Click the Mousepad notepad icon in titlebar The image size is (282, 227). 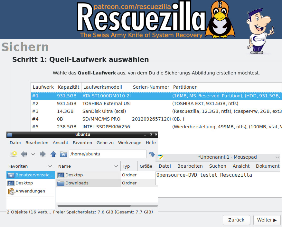[161, 157]
